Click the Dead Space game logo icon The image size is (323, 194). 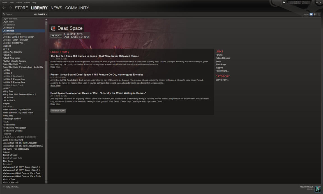click(53, 28)
